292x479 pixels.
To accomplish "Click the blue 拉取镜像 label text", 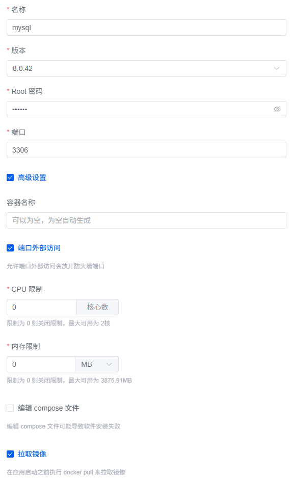I will point(32,454).
